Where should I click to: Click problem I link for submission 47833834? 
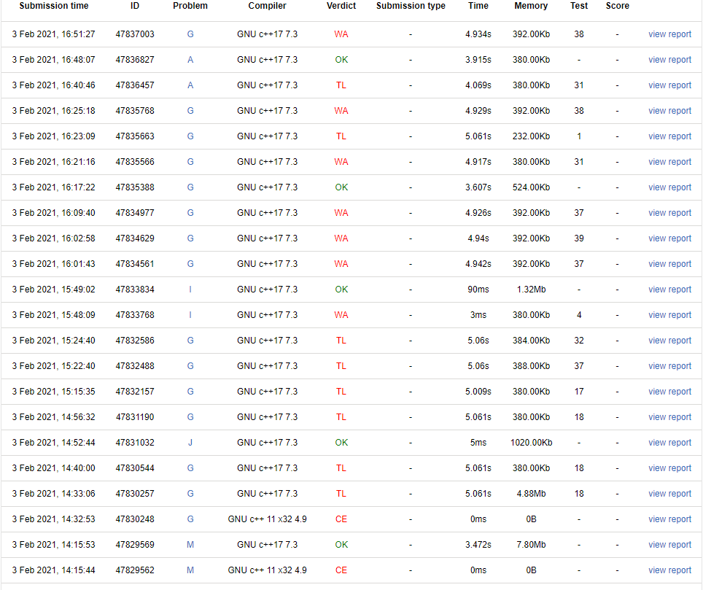click(x=190, y=290)
